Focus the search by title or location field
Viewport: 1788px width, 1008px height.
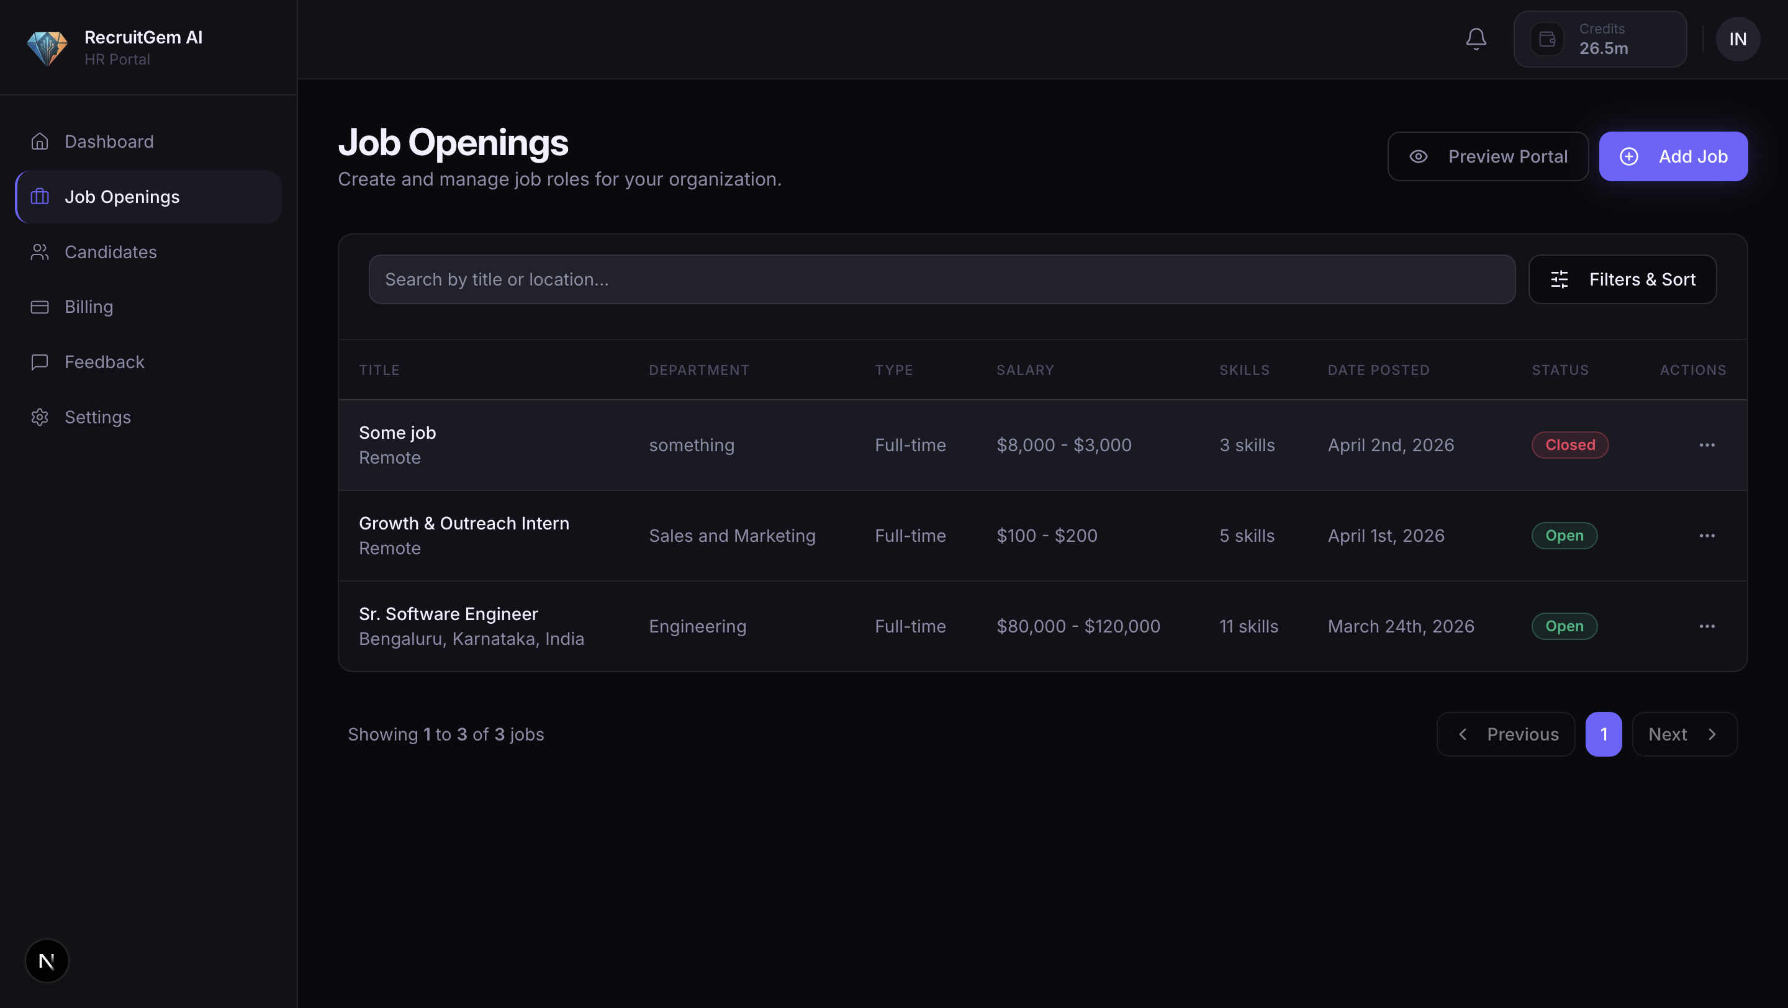(x=941, y=279)
